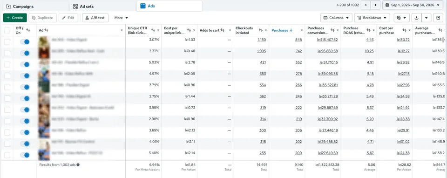Screen dimensions: 447x178
Task: Open the 1,150 checkouts initiated link
Action: [261, 40]
